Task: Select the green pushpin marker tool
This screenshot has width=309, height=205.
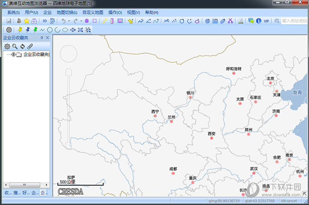Action: [x=35, y=30]
